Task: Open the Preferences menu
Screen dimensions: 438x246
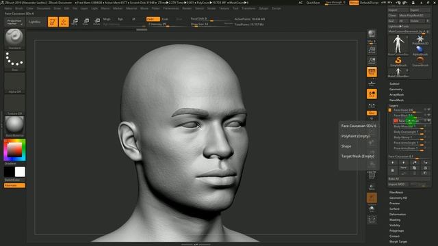Action: pyautogui.click(x=170, y=8)
